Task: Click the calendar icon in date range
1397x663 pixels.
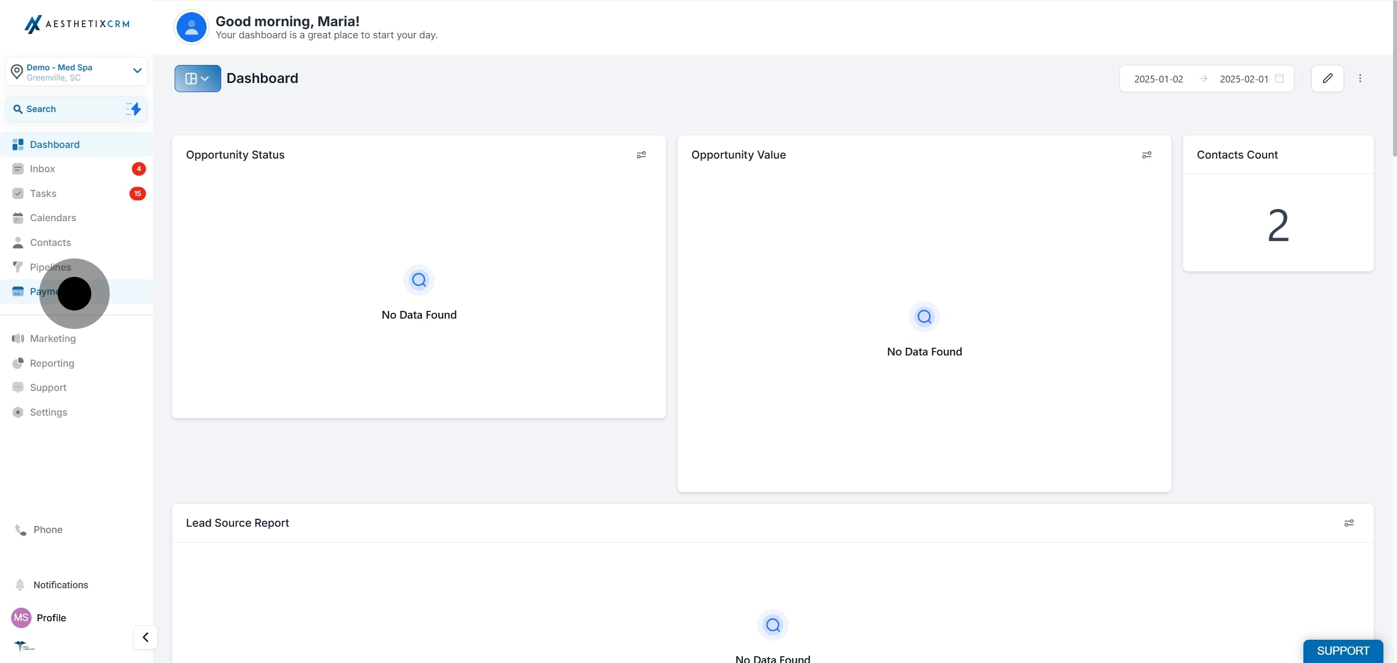Action: point(1279,79)
